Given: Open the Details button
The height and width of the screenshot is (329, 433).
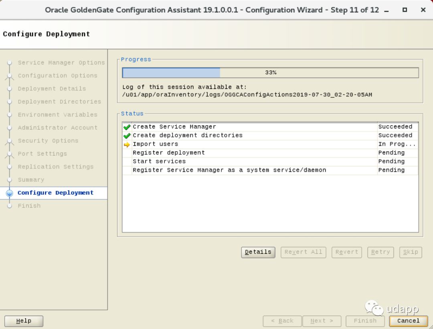Looking at the screenshot, I should click(x=258, y=252).
